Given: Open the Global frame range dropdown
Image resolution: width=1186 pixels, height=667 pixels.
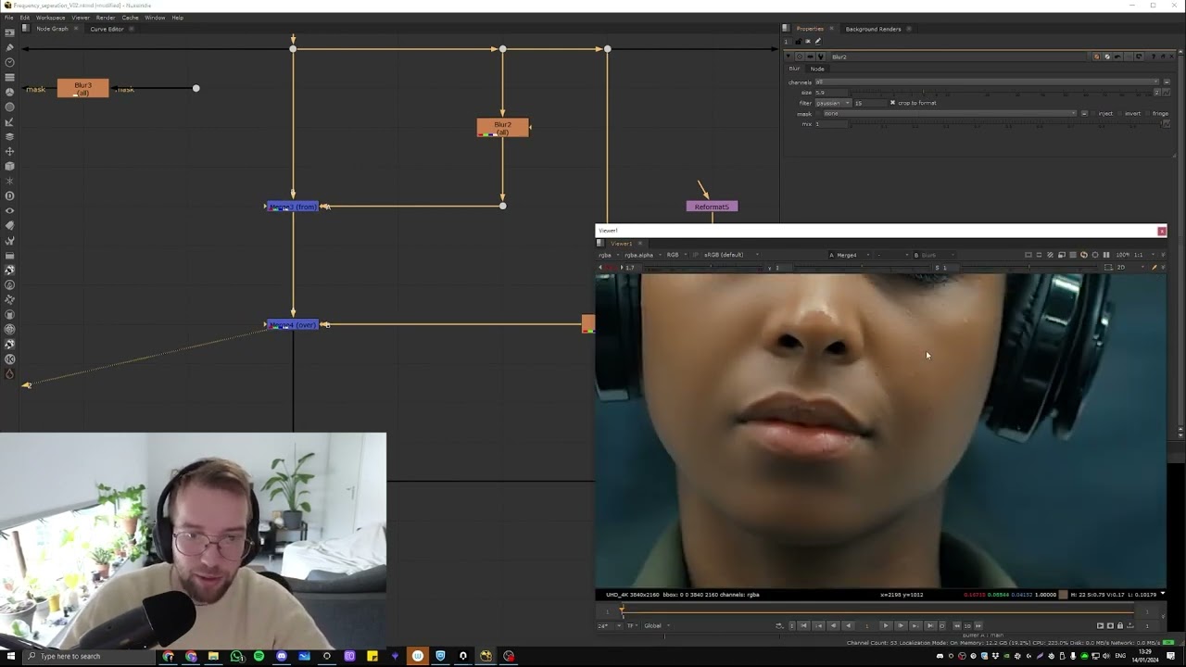Looking at the screenshot, I should pos(657,625).
